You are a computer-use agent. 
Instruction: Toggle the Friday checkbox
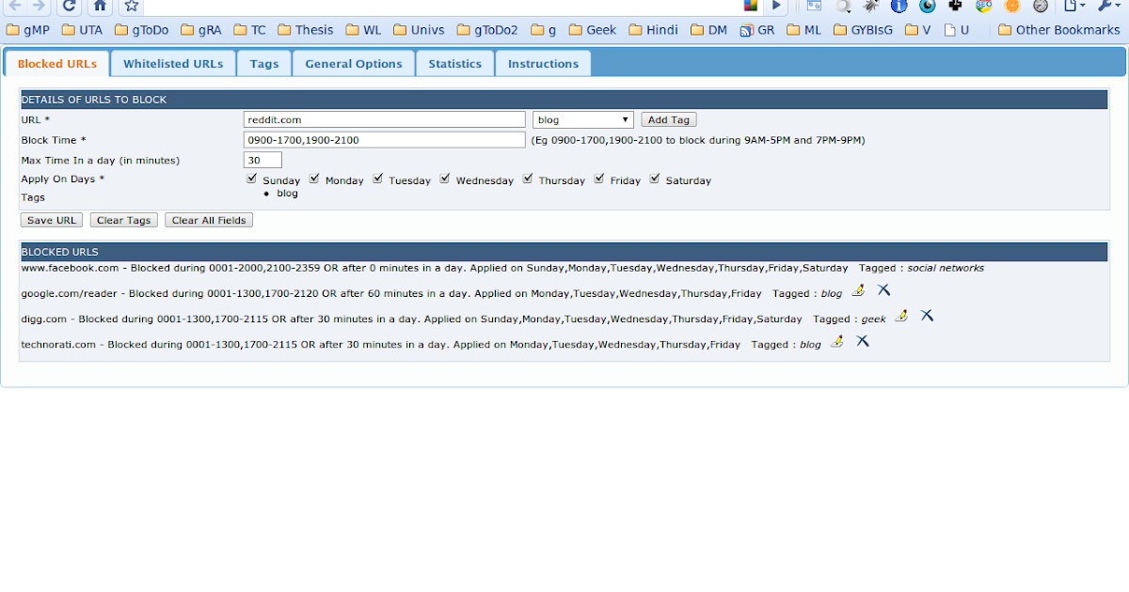[x=599, y=178]
